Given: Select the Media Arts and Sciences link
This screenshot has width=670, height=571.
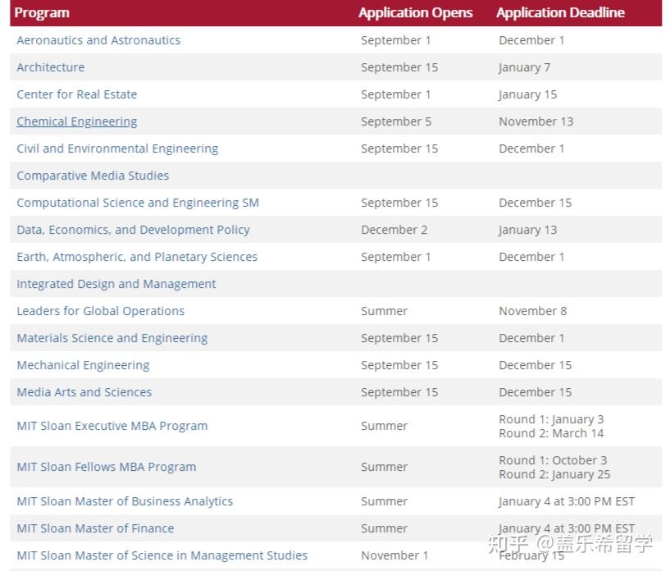Looking at the screenshot, I should click(84, 392).
